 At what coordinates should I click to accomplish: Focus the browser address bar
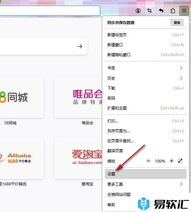[x=50, y=11]
